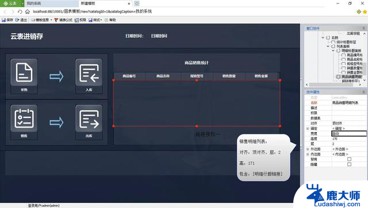Switch to the 我的系统 tab

[x=52, y=3]
